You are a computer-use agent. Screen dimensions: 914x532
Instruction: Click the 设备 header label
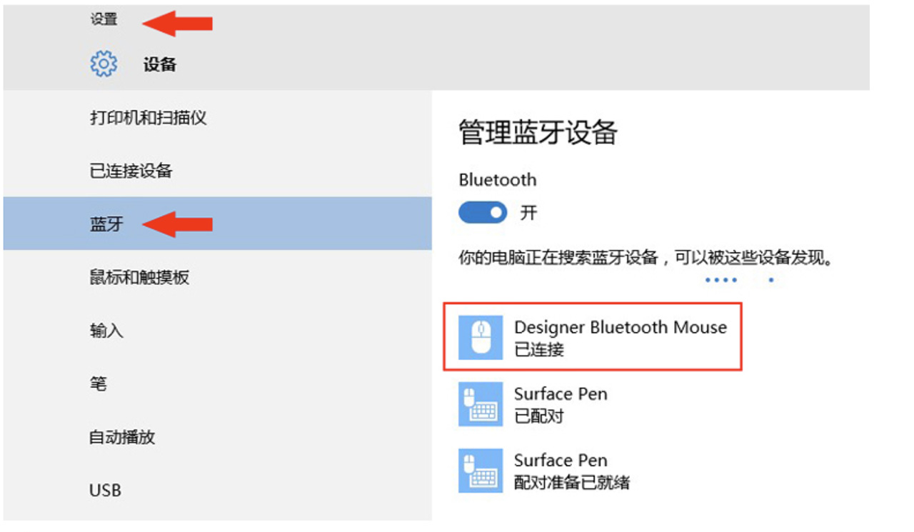[x=159, y=64]
